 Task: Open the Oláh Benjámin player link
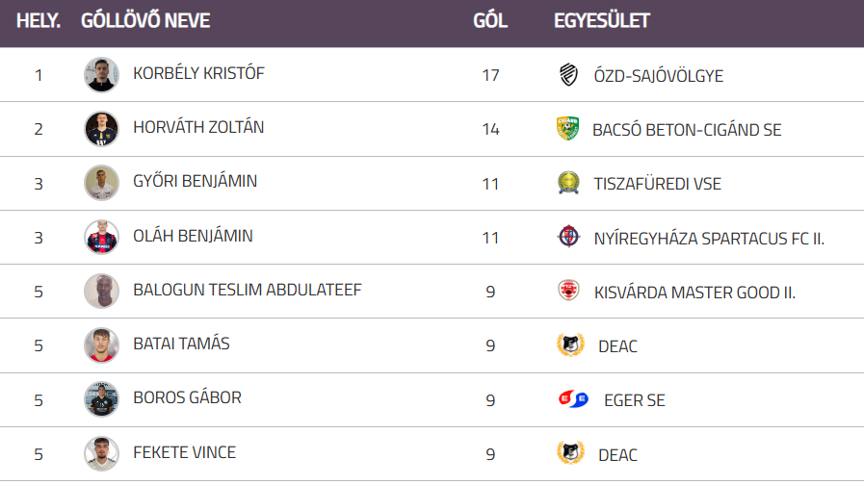[193, 235]
